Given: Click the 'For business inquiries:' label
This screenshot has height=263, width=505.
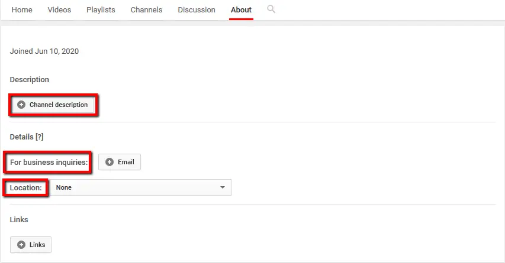Looking at the screenshot, I should [49, 162].
